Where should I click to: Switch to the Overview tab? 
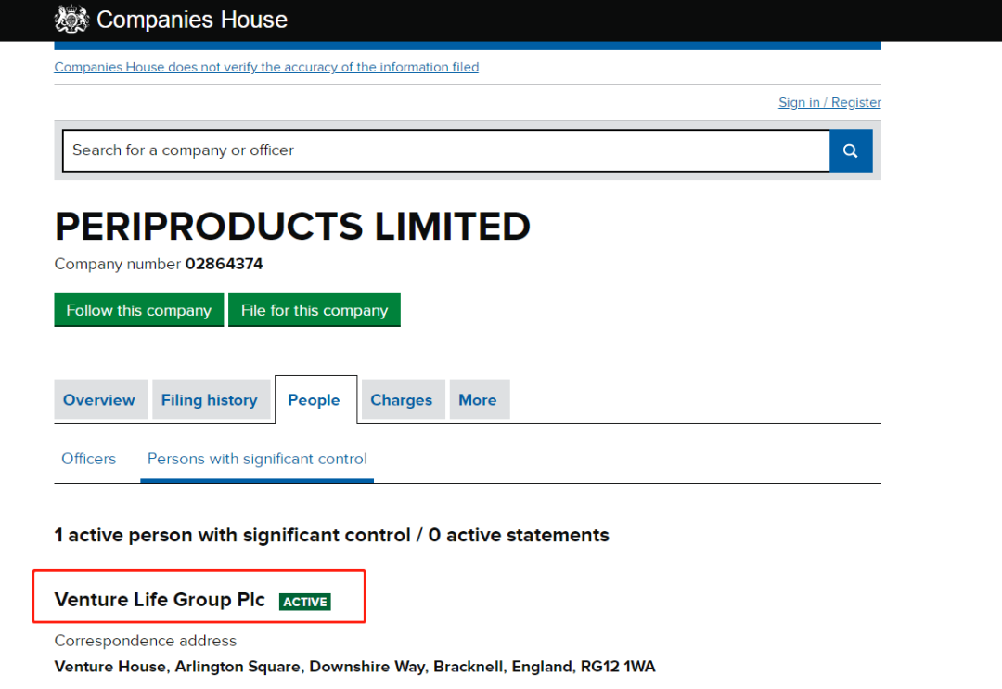tap(99, 400)
